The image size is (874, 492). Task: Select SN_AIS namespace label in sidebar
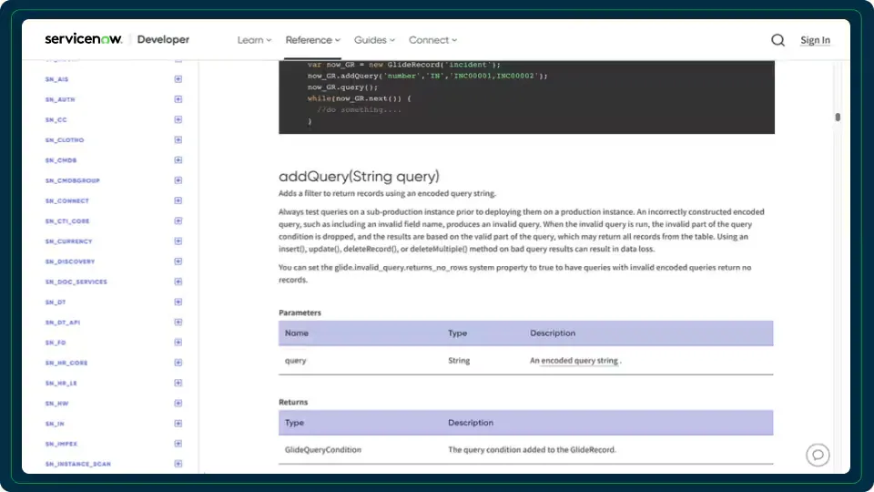(x=56, y=80)
